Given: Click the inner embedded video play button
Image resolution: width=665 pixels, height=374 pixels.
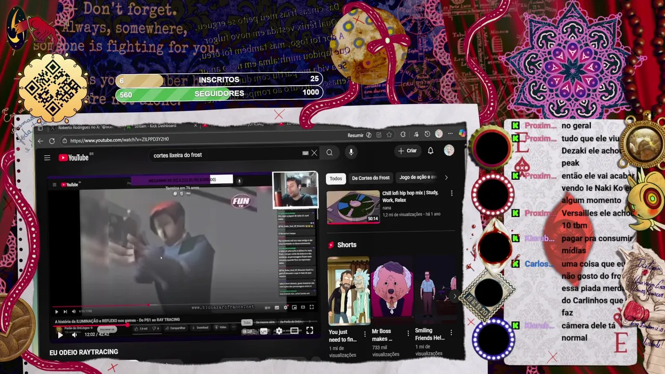Looking at the screenshot, I should [x=57, y=312].
